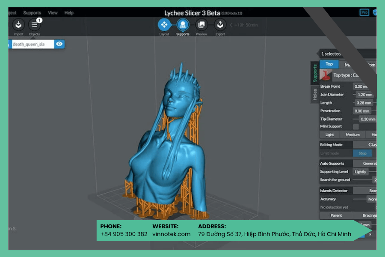Enable the Mini Support checkbox
This screenshot has height=257, width=385.
pyautogui.click(x=355, y=126)
